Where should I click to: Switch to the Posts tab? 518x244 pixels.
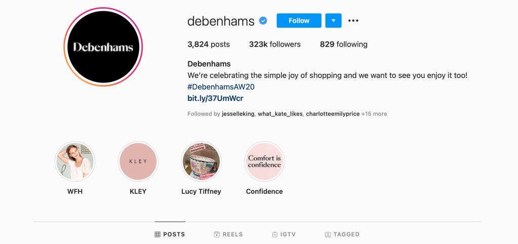coord(170,234)
